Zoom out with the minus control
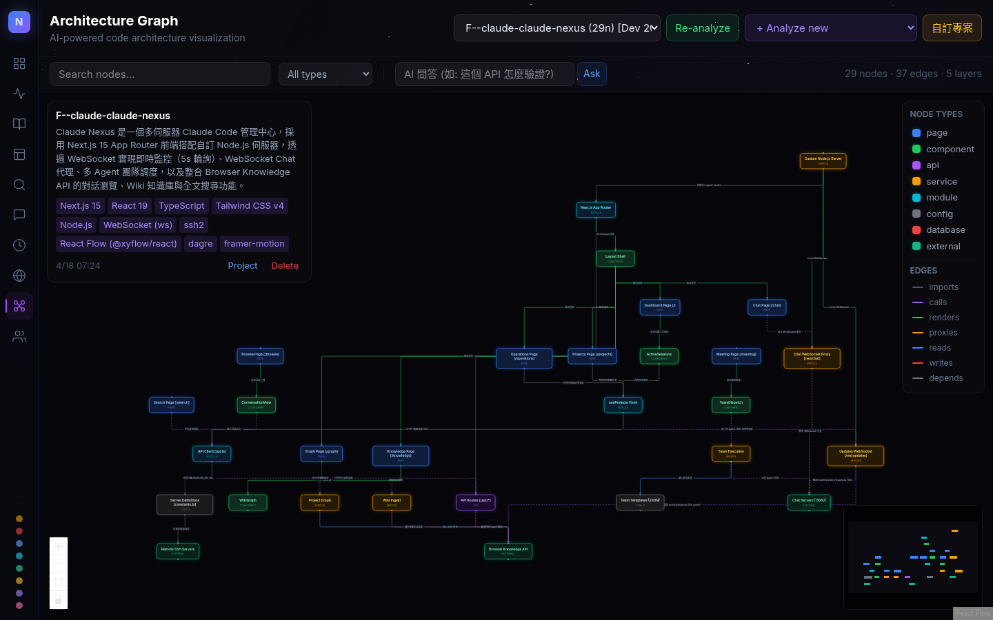Viewport: 993px width, 620px height. pyautogui.click(x=59, y=564)
